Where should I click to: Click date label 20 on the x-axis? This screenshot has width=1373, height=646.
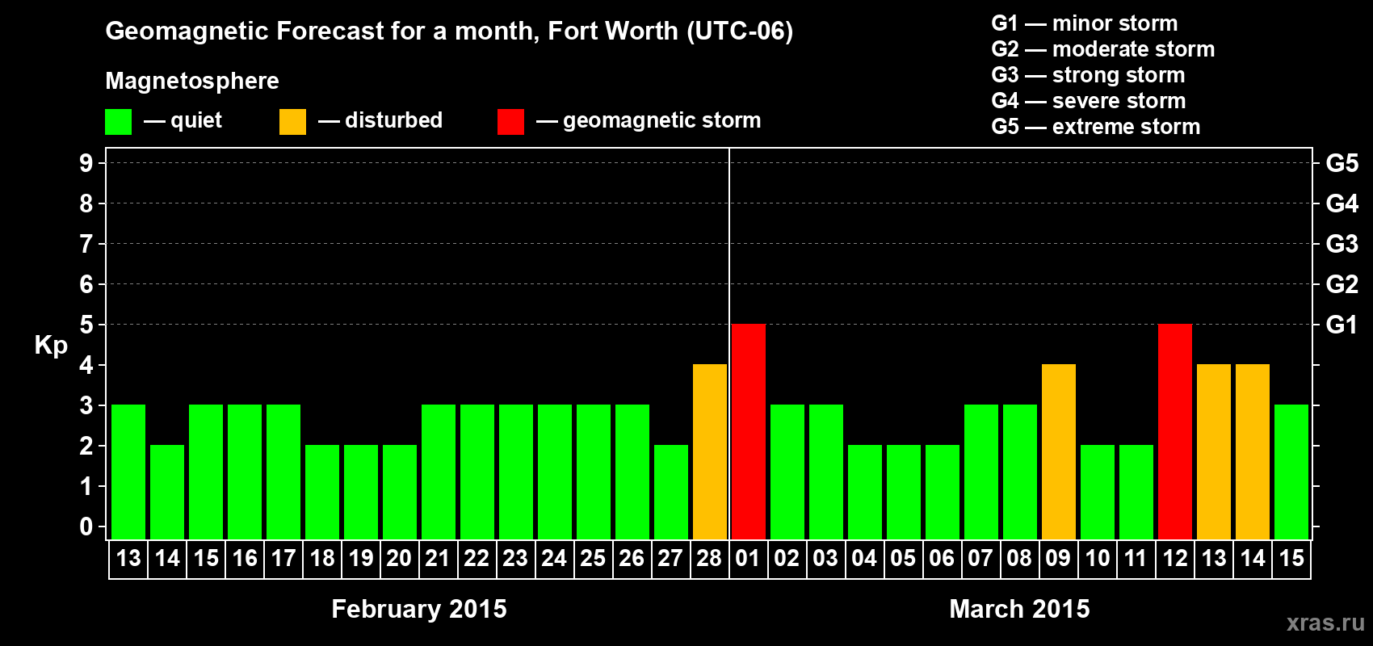[x=399, y=559]
